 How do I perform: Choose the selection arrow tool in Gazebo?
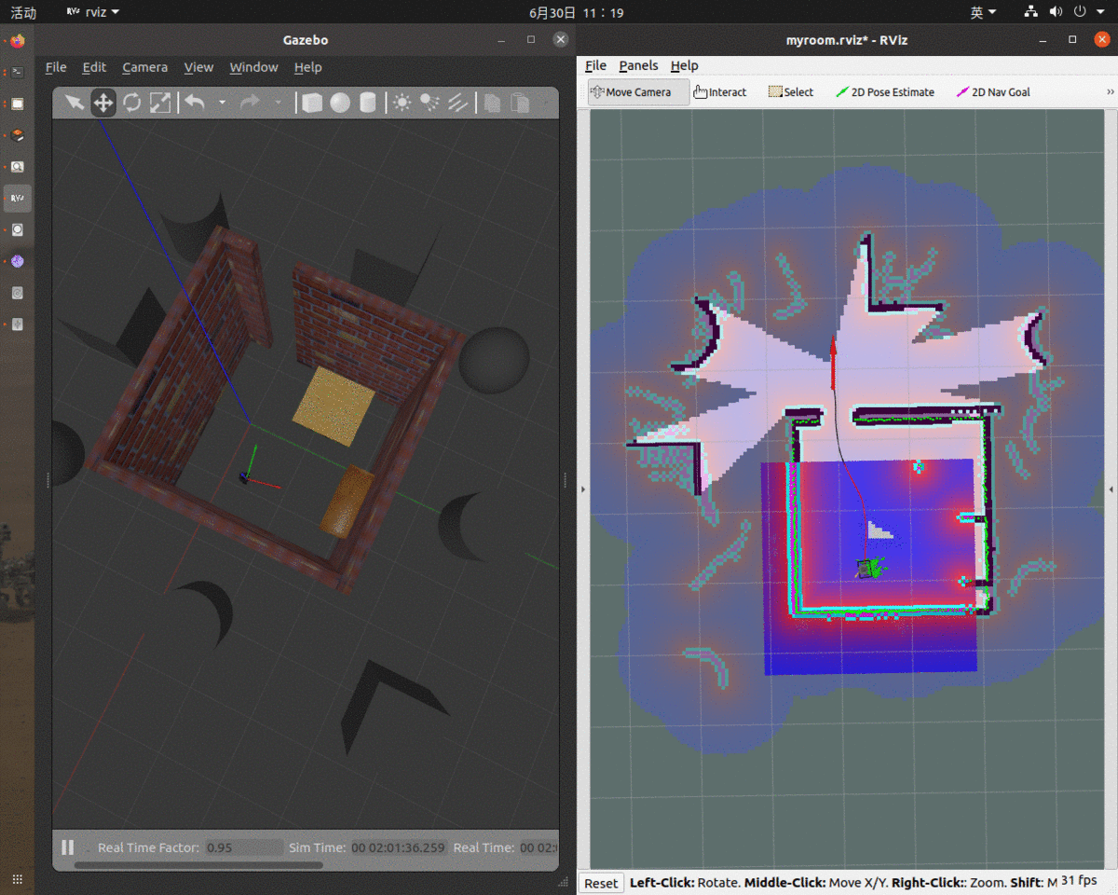pos(75,103)
